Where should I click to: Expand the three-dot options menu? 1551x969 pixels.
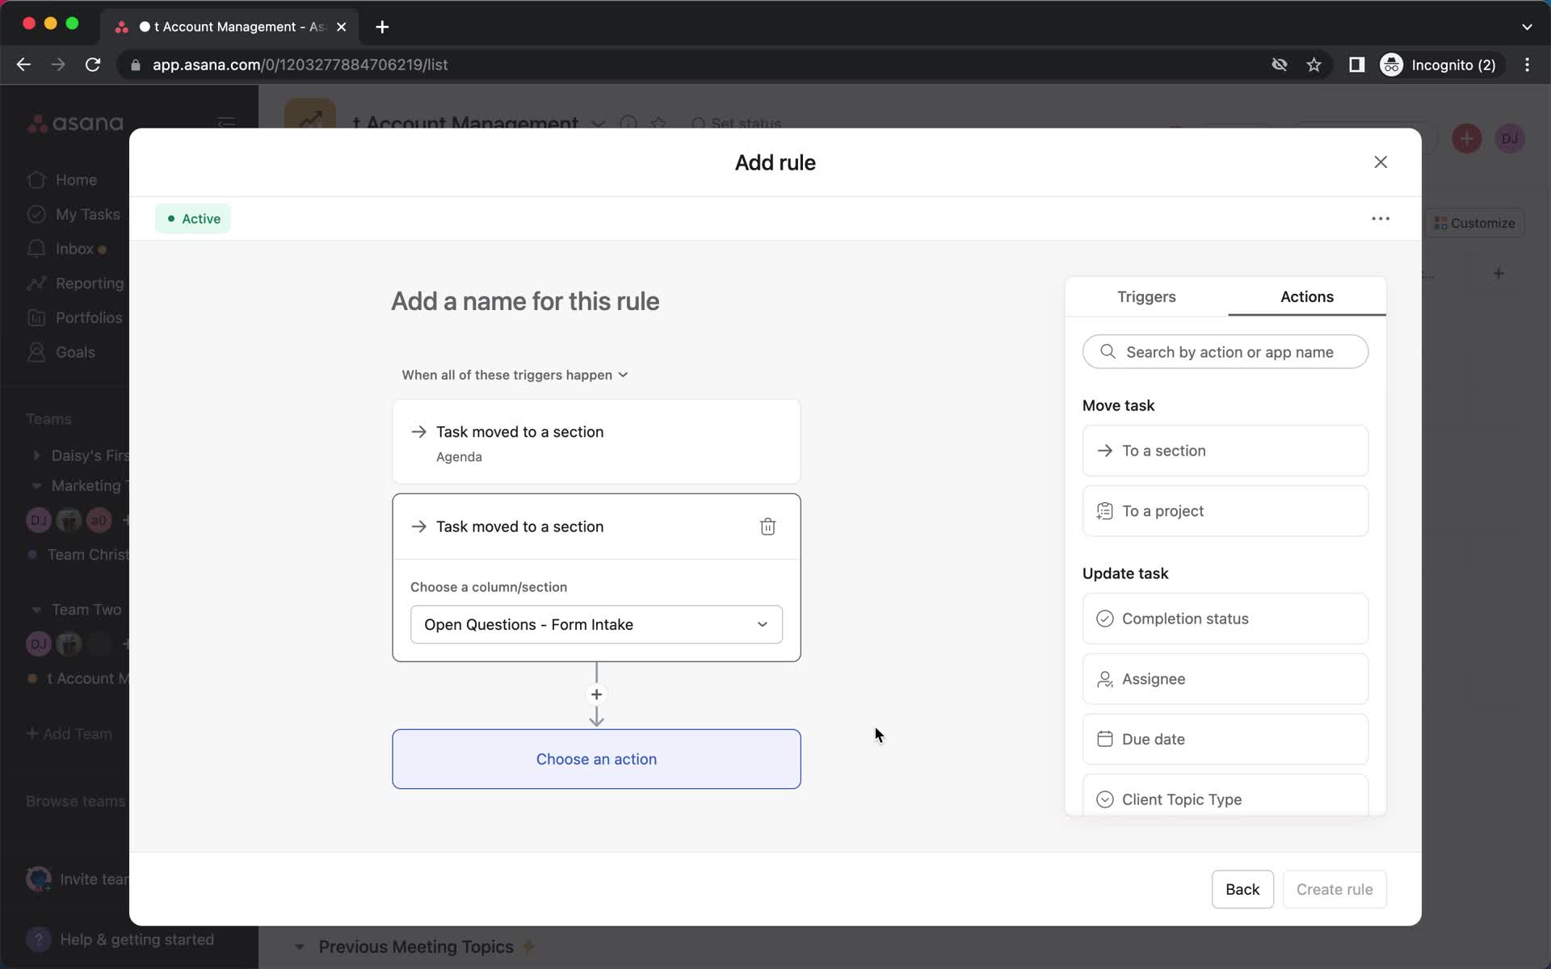1381,218
